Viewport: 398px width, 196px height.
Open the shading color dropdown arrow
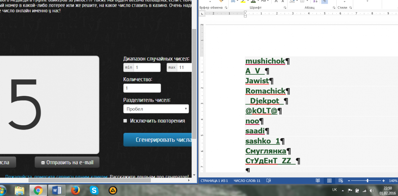297,1
